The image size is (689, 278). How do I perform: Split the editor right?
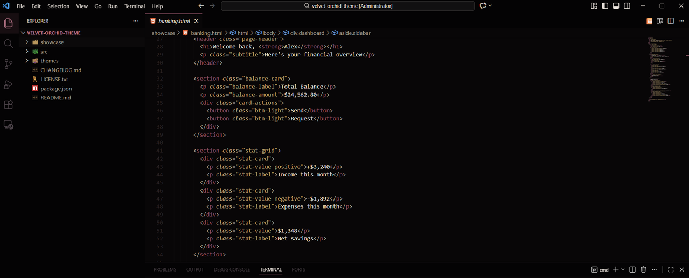click(x=671, y=21)
